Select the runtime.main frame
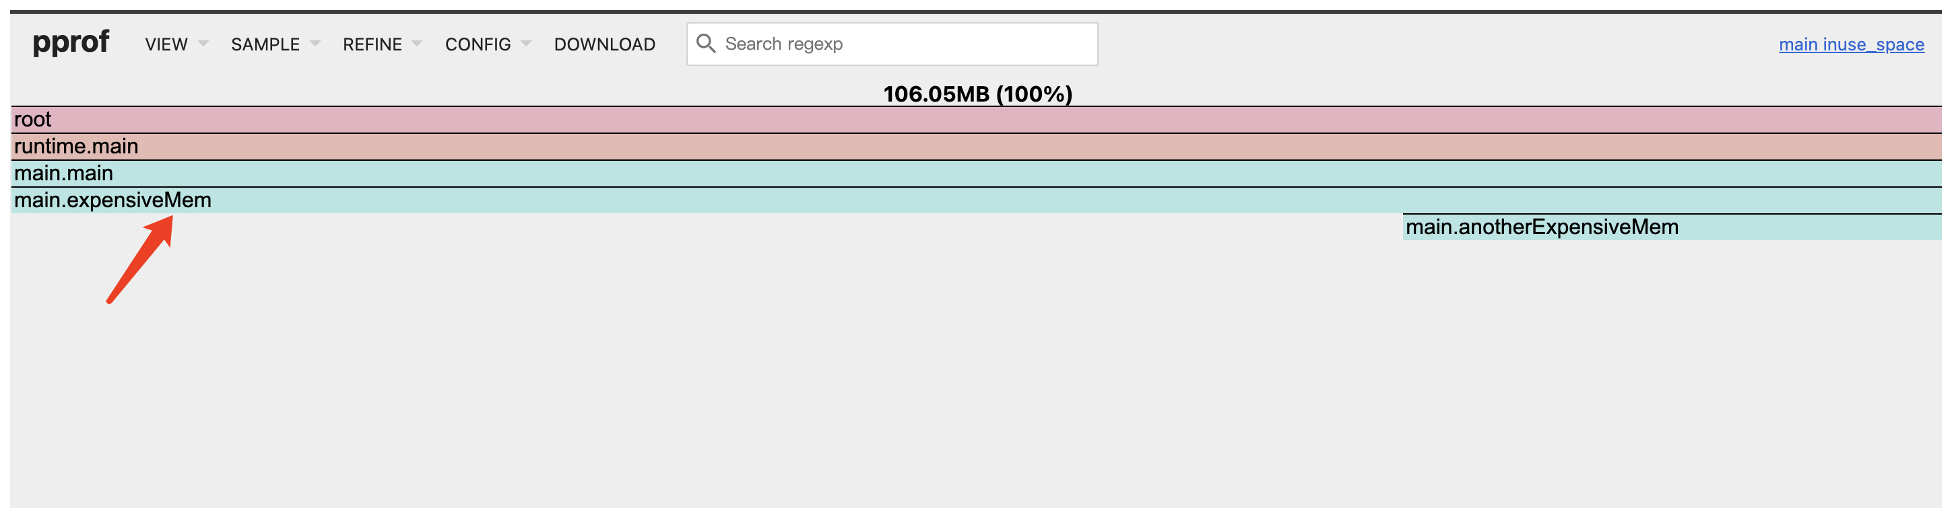This screenshot has height=518, width=1952. coord(976,147)
